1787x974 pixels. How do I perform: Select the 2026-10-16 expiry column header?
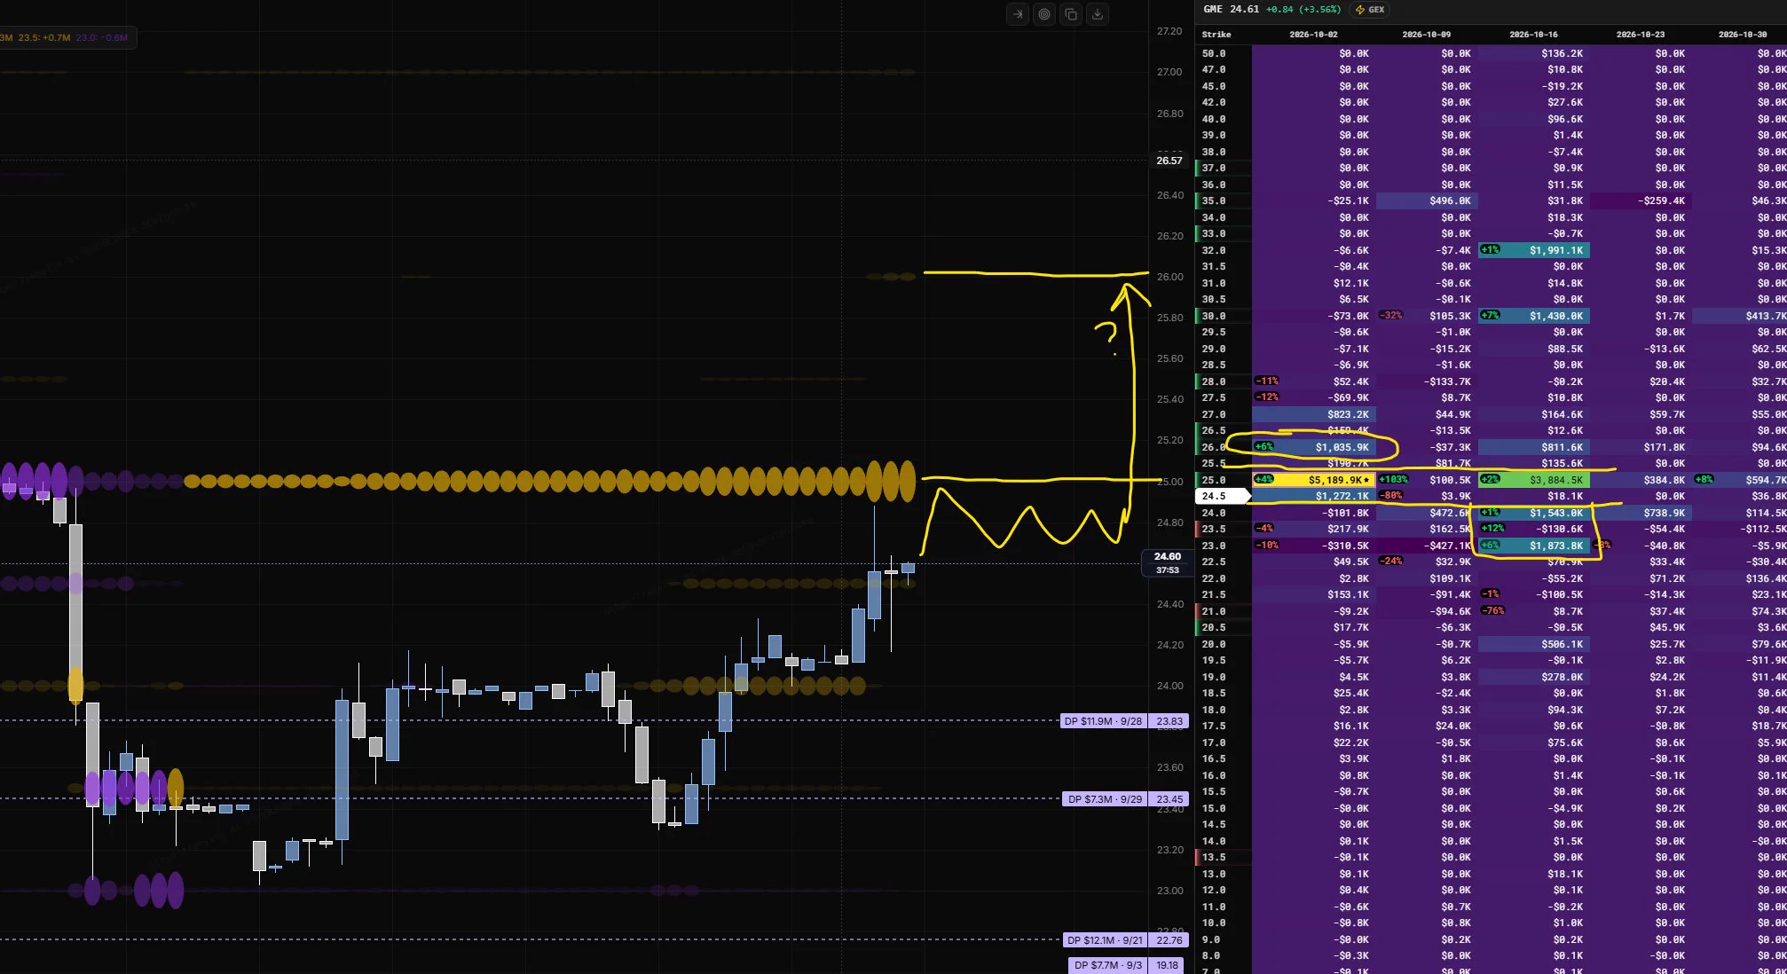click(x=1533, y=35)
